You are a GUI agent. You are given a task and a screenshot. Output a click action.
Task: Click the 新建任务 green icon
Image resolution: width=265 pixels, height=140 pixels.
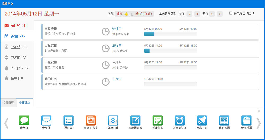point(157,121)
